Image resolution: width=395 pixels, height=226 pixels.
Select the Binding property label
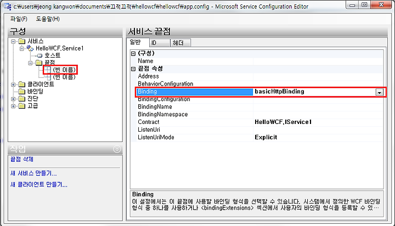147,92
